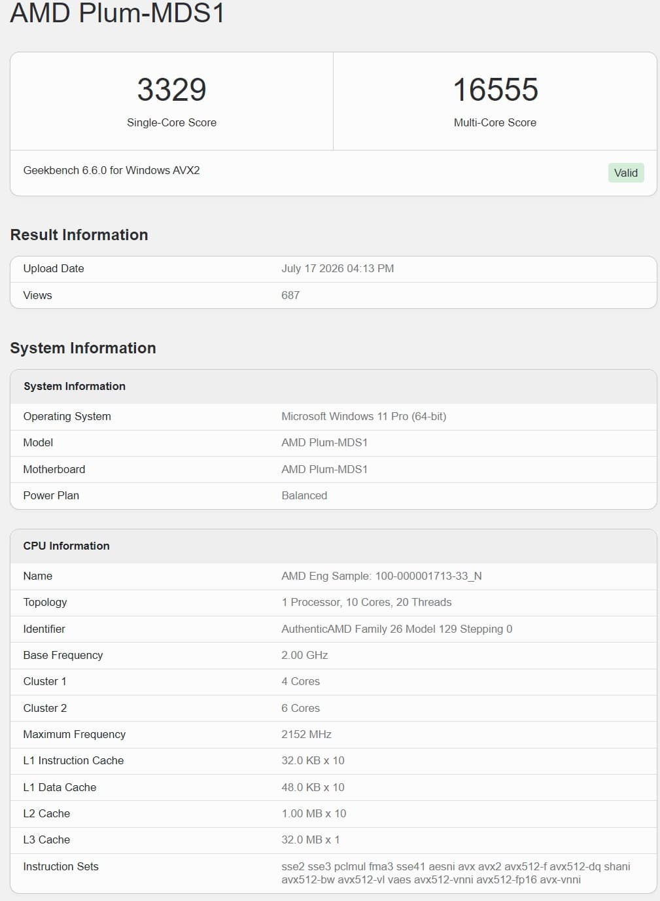660x901 pixels.
Task: Click the CPU Name label
Action: pyautogui.click(x=38, y=576)
